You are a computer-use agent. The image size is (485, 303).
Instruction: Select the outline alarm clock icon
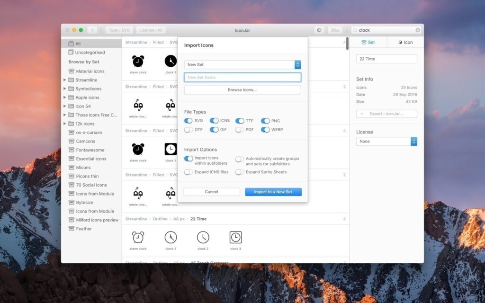[138, 238]
